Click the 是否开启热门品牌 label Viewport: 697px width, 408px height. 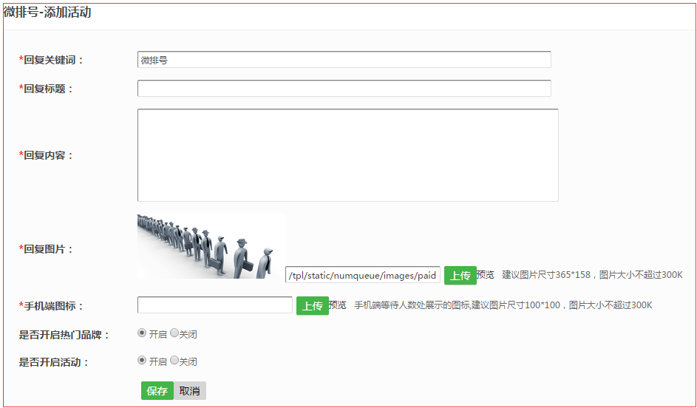coord(64,335)
